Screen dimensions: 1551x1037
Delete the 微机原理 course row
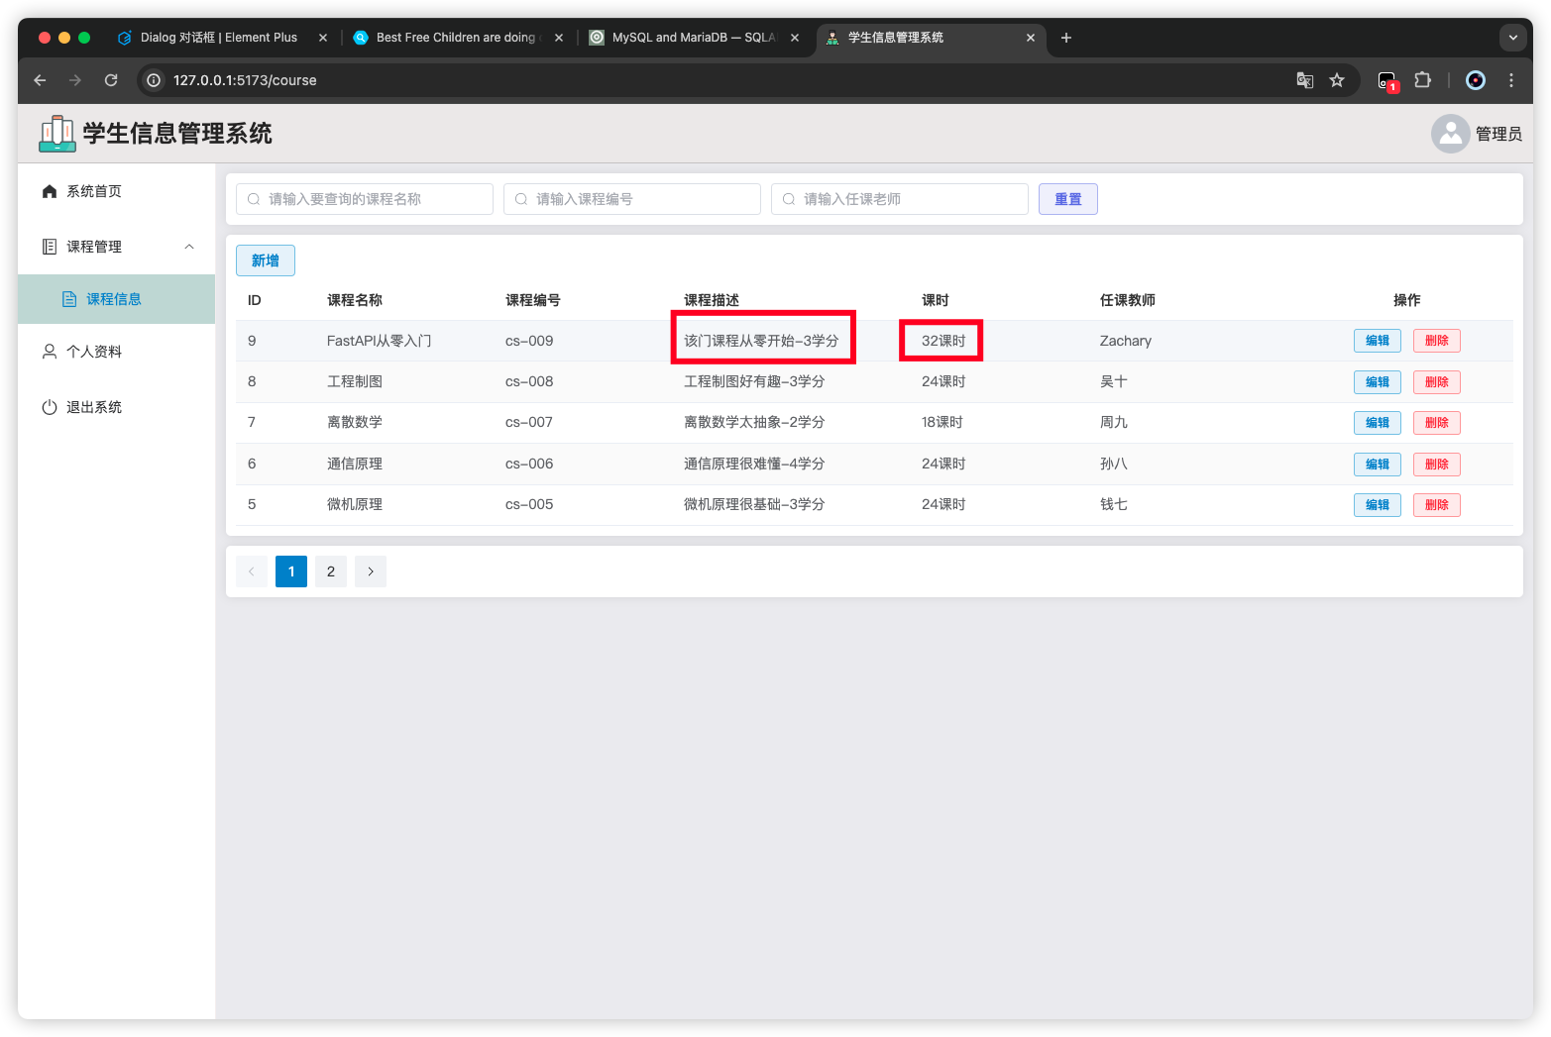(x=1437, y=505)
